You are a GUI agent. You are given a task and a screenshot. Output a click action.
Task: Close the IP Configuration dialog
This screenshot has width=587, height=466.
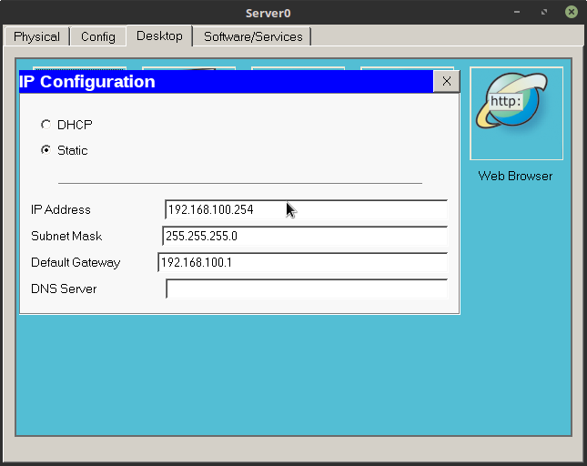[446, 81]
